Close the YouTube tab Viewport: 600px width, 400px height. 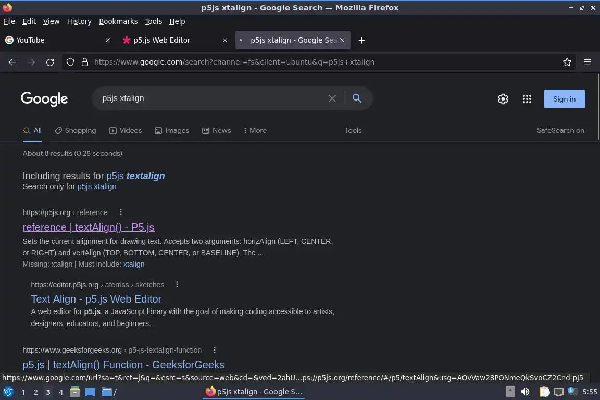pos(108,40)
